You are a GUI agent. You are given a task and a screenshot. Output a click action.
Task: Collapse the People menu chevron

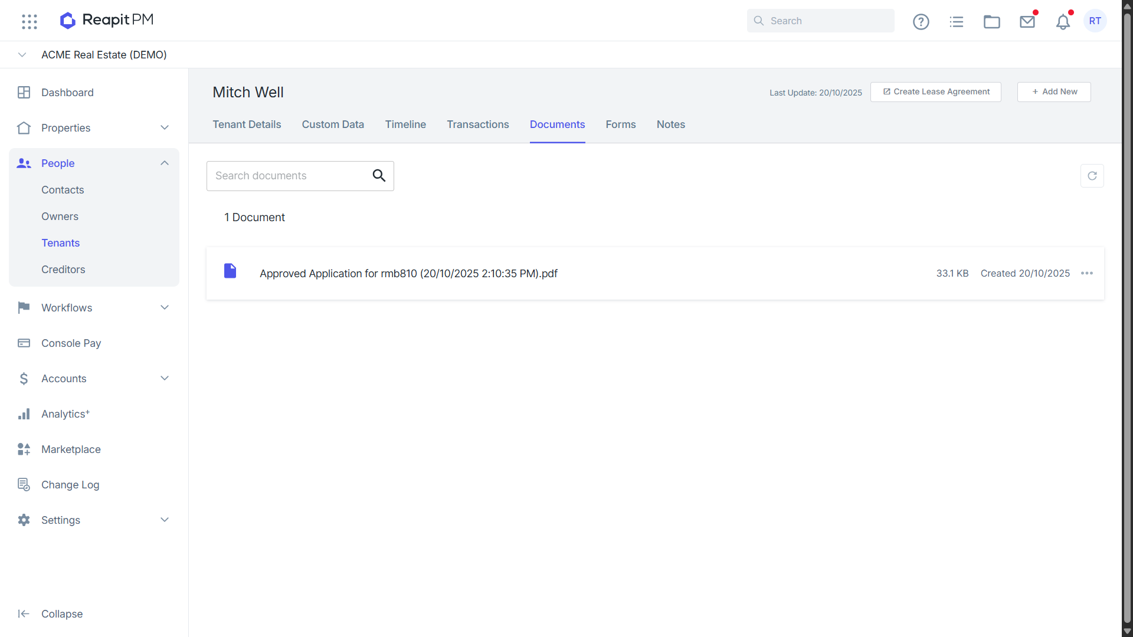(165, 163)
